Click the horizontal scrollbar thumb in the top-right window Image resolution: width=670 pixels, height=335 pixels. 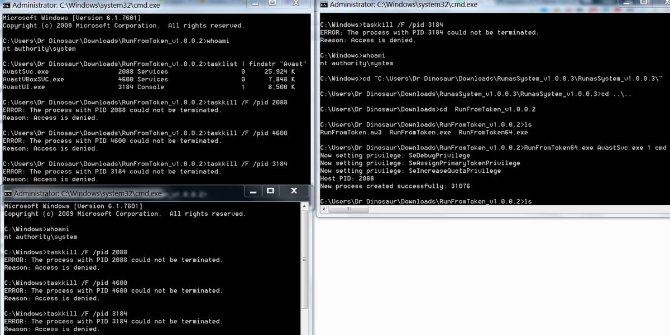pyautogui.click(x=350, y=210)
